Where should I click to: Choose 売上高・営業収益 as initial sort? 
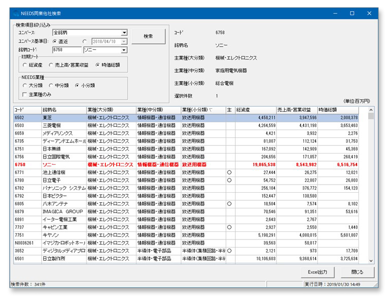[x=51, y=65]
